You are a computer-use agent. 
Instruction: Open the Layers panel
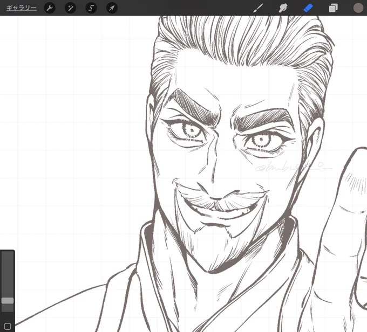(x=333, y=8)
